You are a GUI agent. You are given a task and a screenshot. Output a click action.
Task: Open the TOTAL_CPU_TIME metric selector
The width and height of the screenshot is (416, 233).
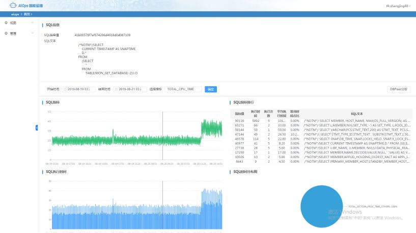(x=183, y=89)
